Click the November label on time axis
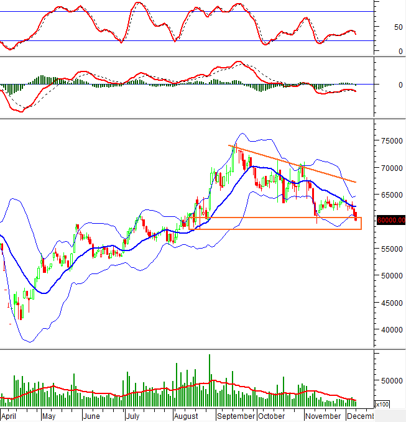Viewport: 406px width, 422px height. [323, 416]
